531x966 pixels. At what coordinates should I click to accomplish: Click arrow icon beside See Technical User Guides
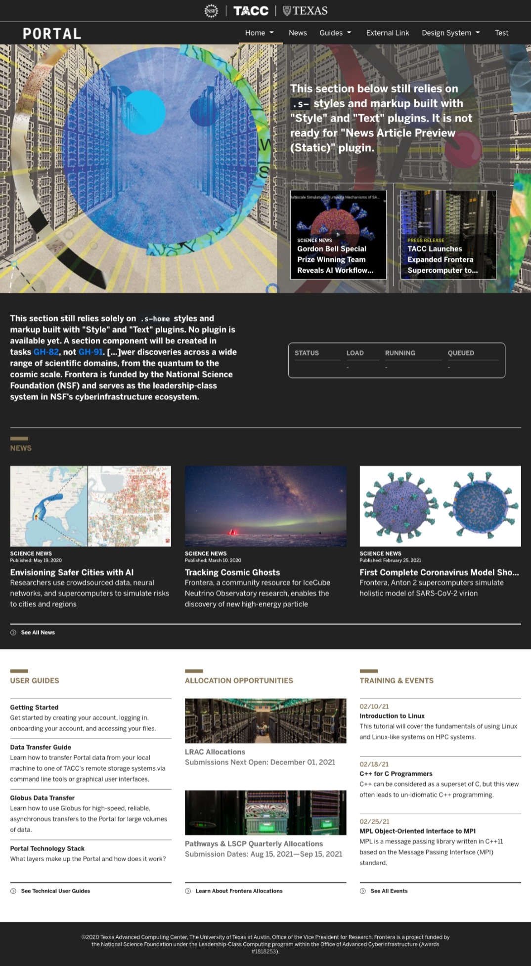click(13, 891)
